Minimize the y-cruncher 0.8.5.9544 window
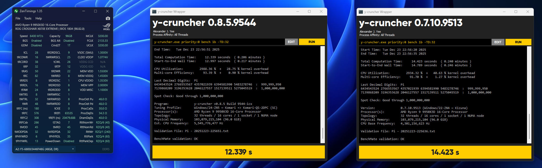The height and width of the screenshot is (168, 542). (298, 12)
